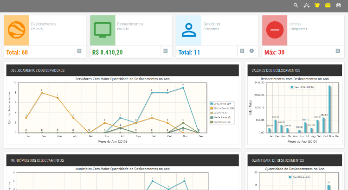Toggle João Santos series in legend
Screen dimensions: 348x190
[221, 104]
